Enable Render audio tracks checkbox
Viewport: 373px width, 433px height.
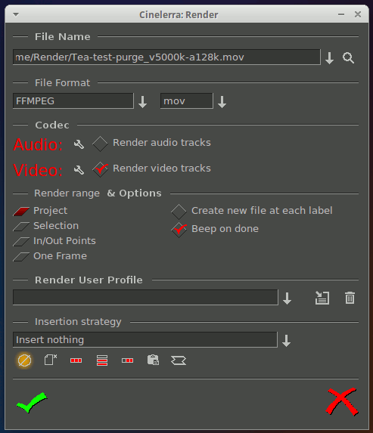[100, 144]
